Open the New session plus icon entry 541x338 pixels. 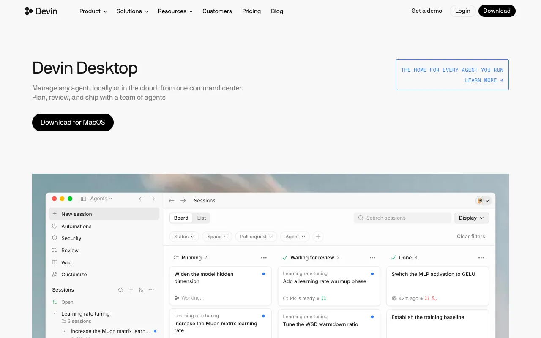(x=104, y=214)
